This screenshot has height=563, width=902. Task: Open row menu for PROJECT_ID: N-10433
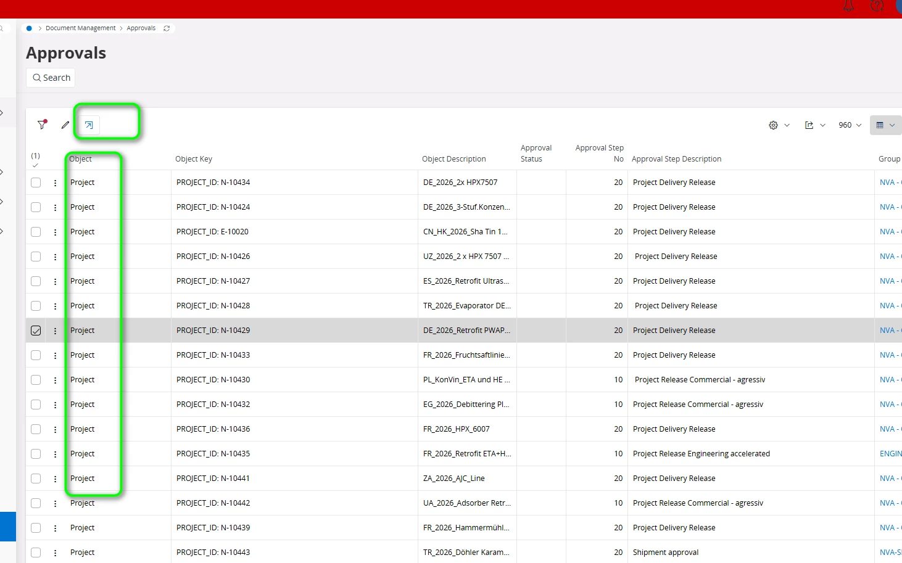[x=56, y=355]
